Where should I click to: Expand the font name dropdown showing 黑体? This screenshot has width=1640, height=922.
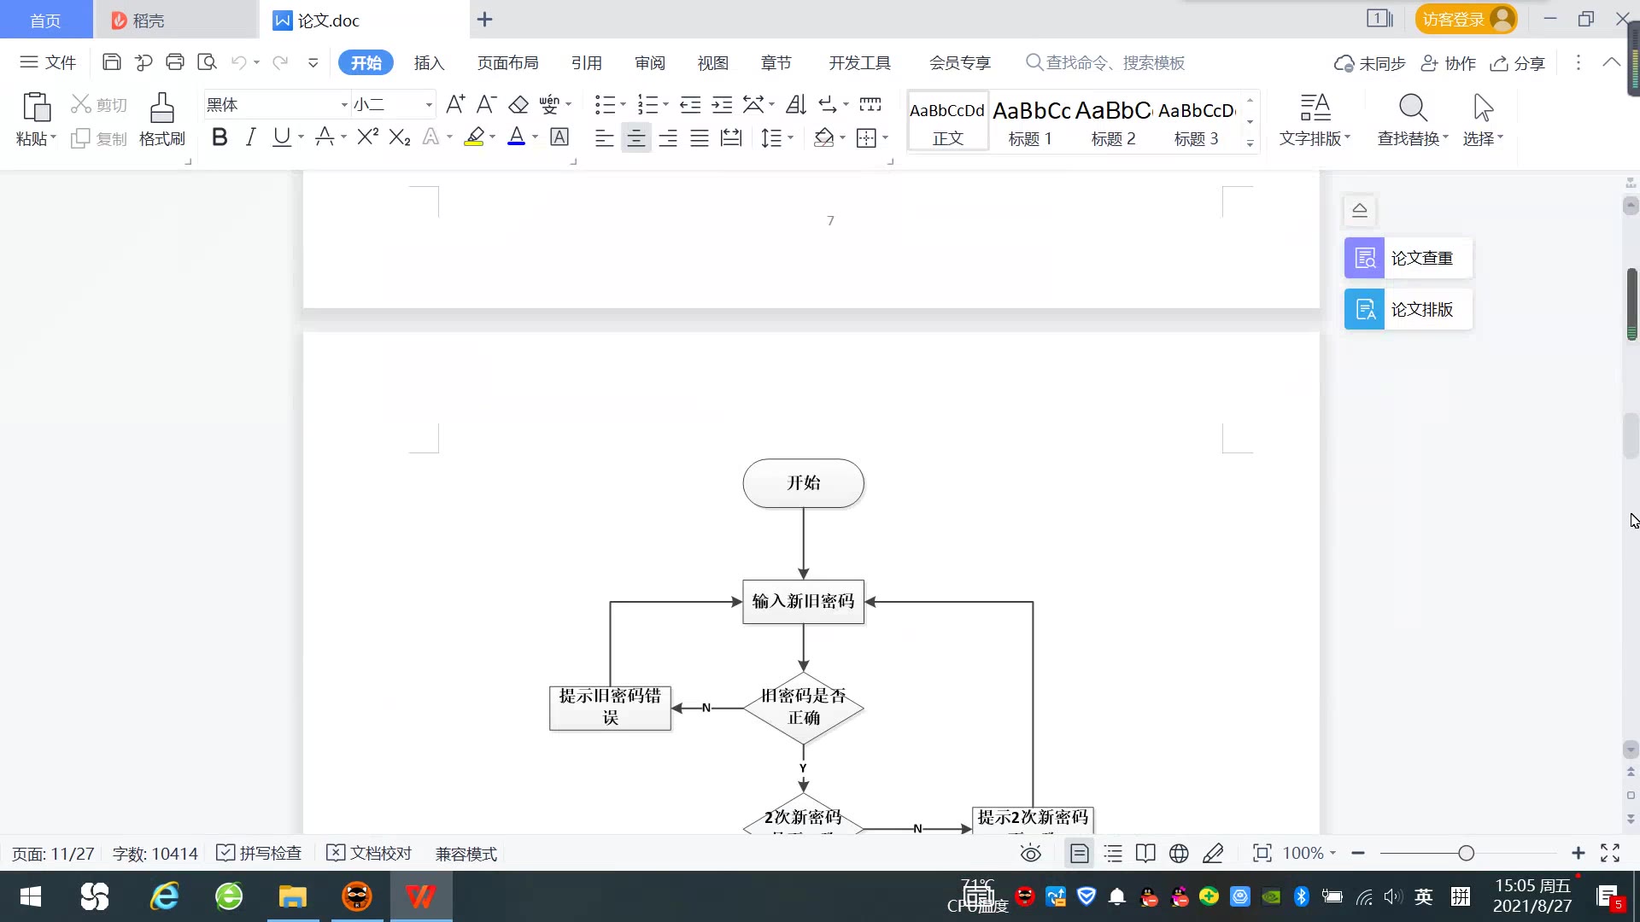344,105
